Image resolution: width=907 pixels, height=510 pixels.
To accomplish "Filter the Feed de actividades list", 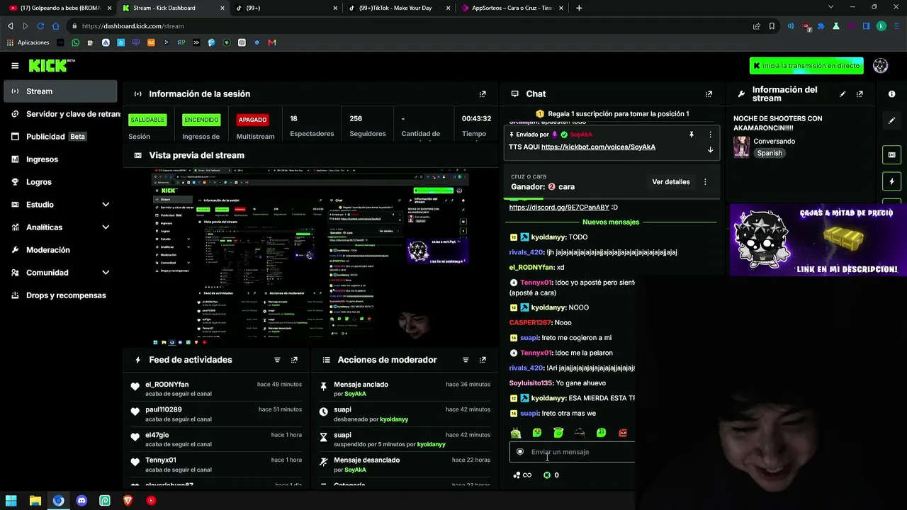I will tap(277, 360).
